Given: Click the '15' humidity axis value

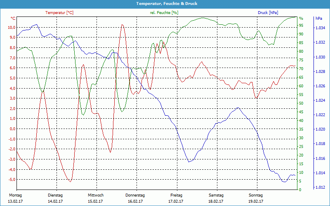Looking at the screenshot, I should pyautogui.click(x=301, y=164).
